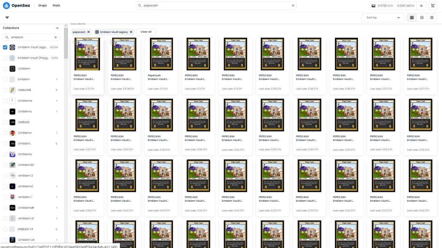Click the swap ETH/WETH icon
Image resolution: width=442 pixels, height=248 pixels.
(421, 6)
